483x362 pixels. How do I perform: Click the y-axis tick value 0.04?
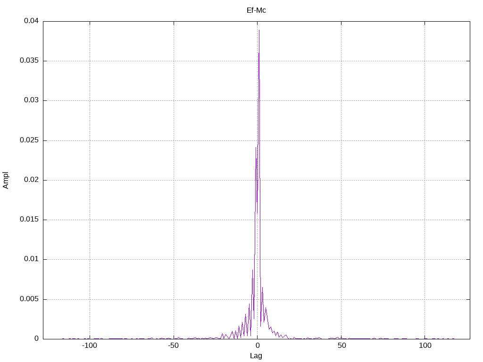[32, 21]
